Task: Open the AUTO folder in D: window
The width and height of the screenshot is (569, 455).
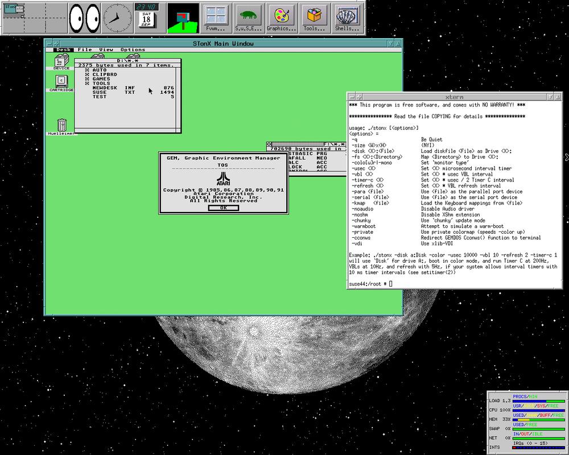Action: click(96, 70)
